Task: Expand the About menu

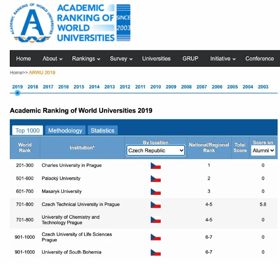Action: (52, 59)
